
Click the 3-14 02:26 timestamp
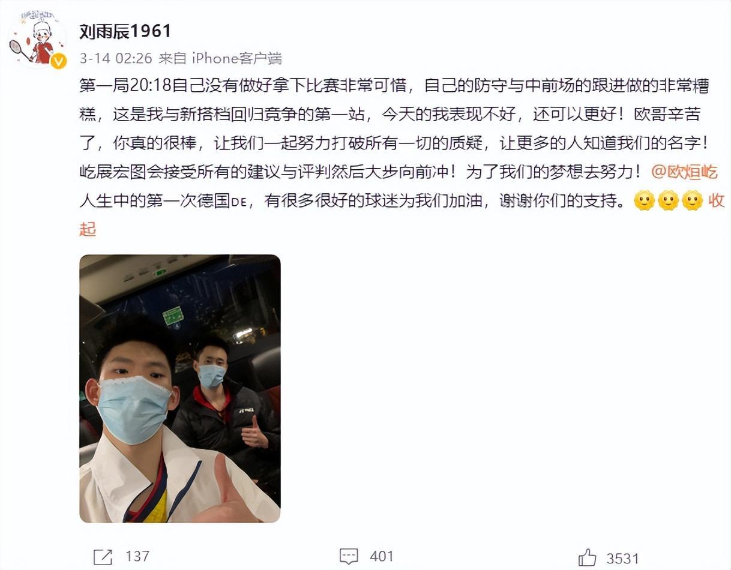click(x=116, y=58)
